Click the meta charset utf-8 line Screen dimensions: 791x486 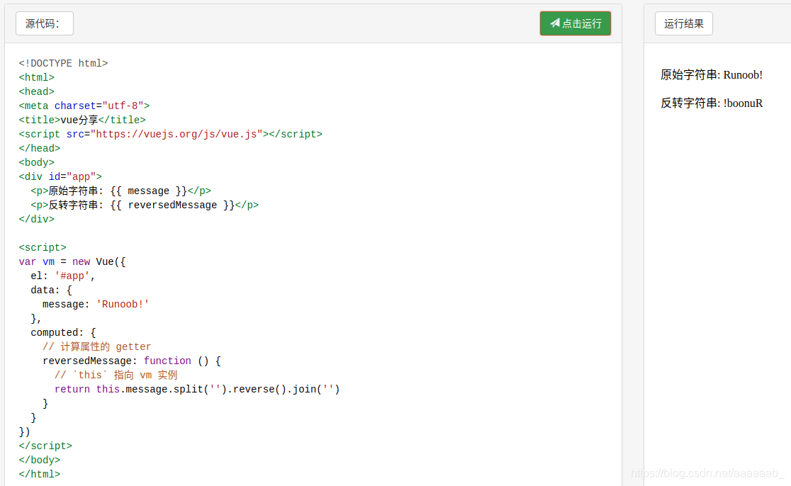coord(84,106)
